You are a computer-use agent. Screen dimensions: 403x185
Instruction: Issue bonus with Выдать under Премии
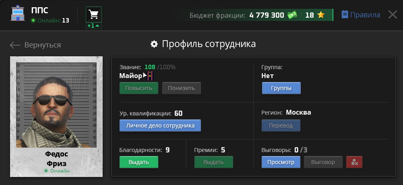pos(214,162)
